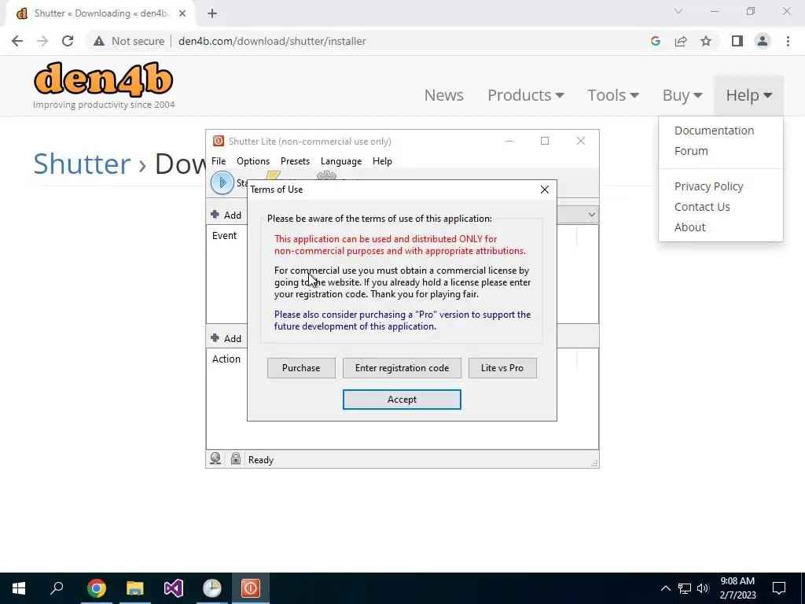Click Enter registration code button
The width and height of the screenshot is (805, 604).
pyautogui.click(x=402, y=368)
